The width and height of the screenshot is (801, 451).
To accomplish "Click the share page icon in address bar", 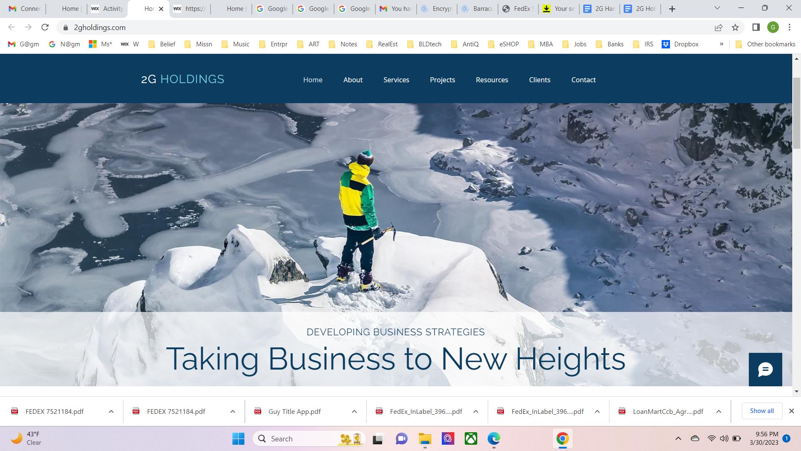I will [718, 27].
